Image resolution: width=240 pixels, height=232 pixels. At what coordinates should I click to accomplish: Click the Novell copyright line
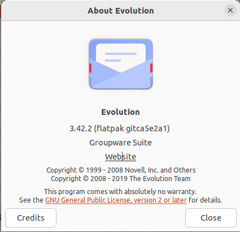point(121,170)
